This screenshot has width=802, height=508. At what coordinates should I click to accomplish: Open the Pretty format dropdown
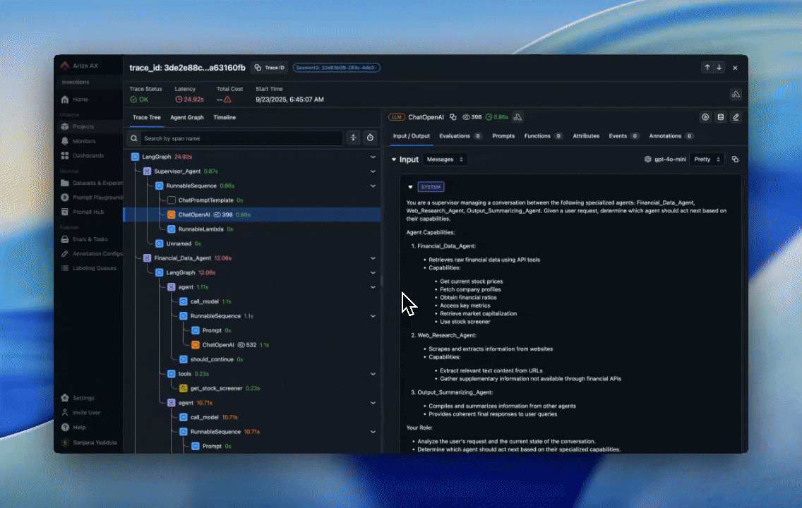pyautogui.click(x=706, y=159)
